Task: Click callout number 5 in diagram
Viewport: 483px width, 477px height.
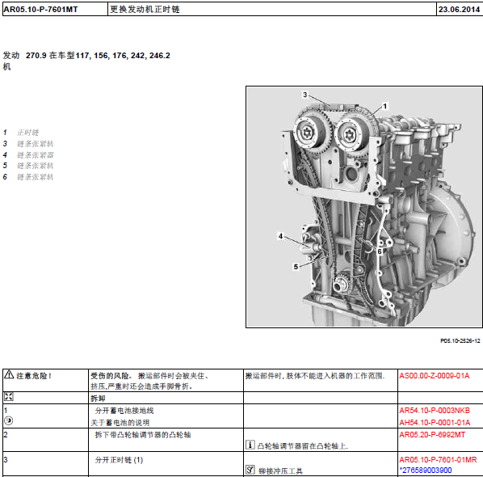Action: tap(296, 267)
